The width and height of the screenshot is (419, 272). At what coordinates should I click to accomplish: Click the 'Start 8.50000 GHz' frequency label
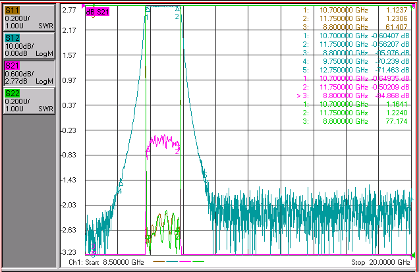115,262
